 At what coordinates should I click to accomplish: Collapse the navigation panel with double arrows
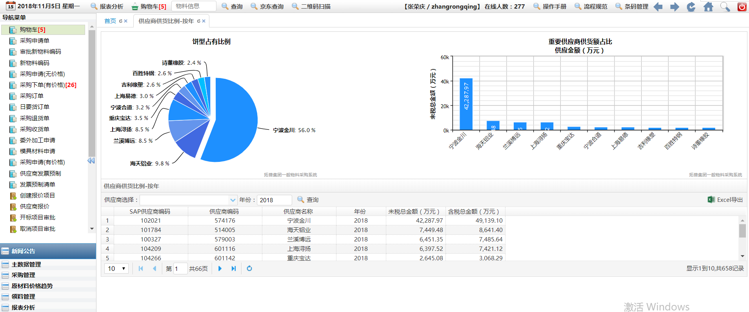pos(91,161)
